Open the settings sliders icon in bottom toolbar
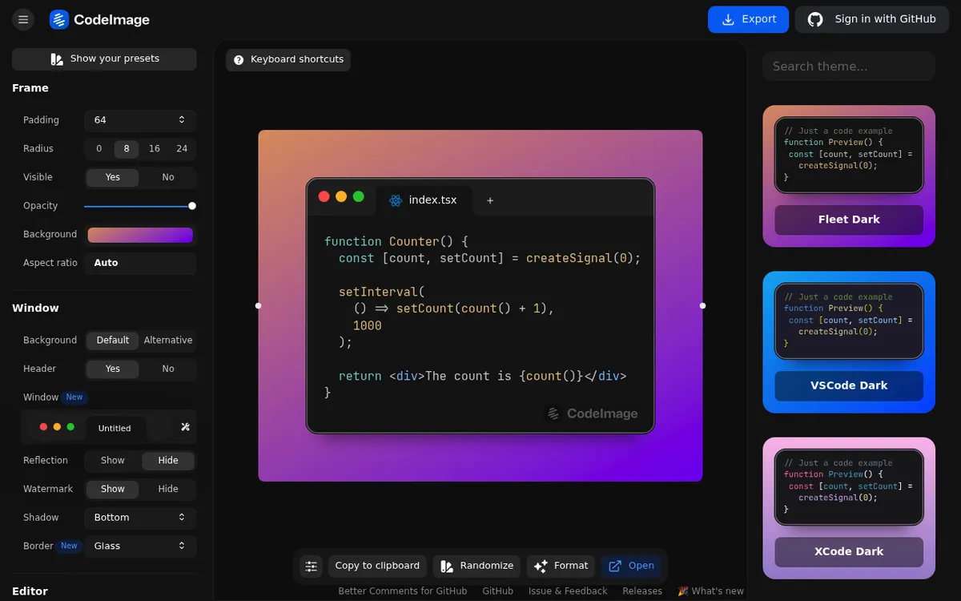This screenshot has height=601, width=961. tap(312, 567)
